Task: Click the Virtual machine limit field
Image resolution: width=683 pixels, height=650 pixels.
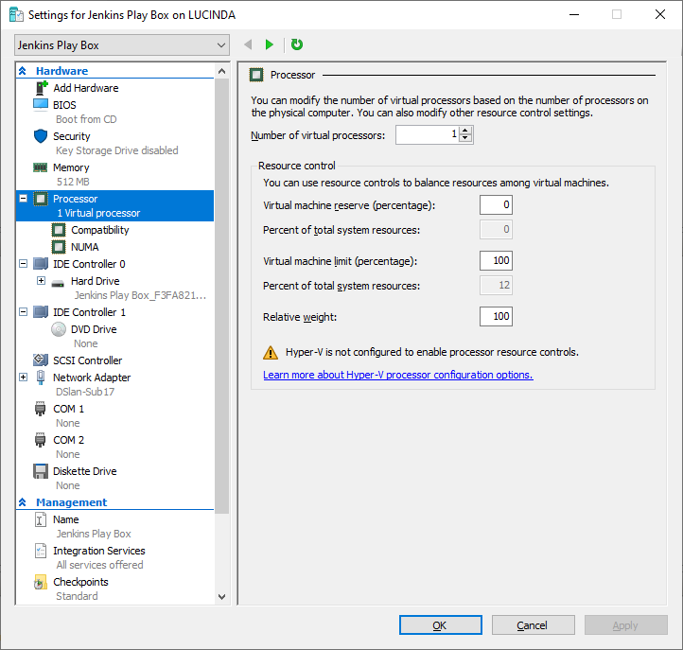Action: (496, 260)
